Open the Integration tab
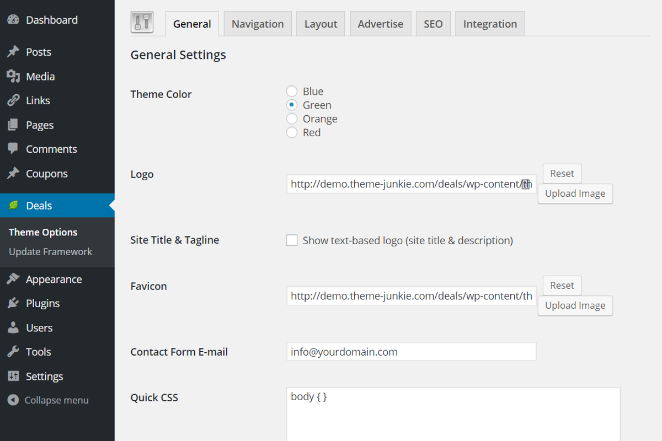662x441 pixels. point(490,24)
